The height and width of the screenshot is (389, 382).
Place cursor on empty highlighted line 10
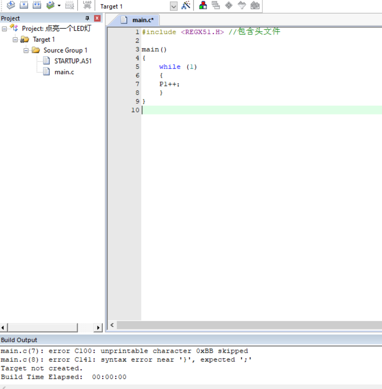(262, 110)
